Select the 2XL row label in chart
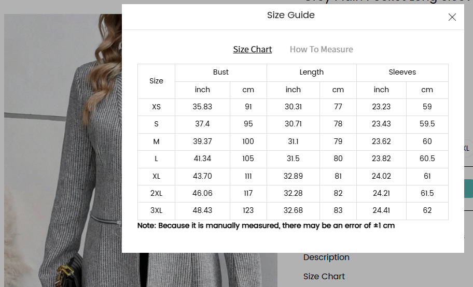The height and width of the screenshot is (287, 473). tap(156, 193)
